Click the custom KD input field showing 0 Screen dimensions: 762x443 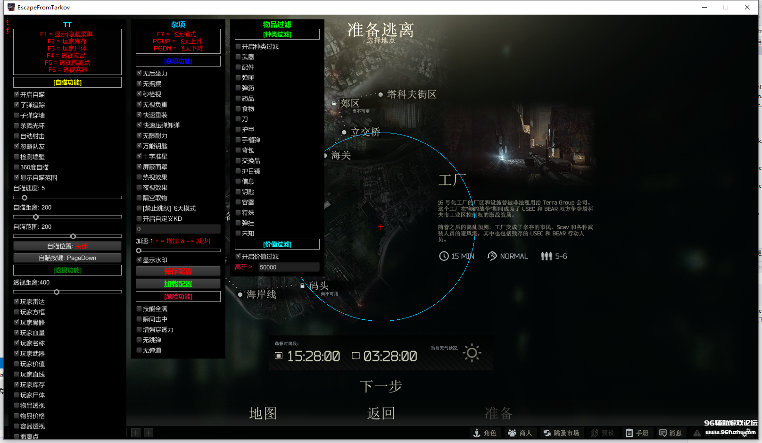point(178,229)
